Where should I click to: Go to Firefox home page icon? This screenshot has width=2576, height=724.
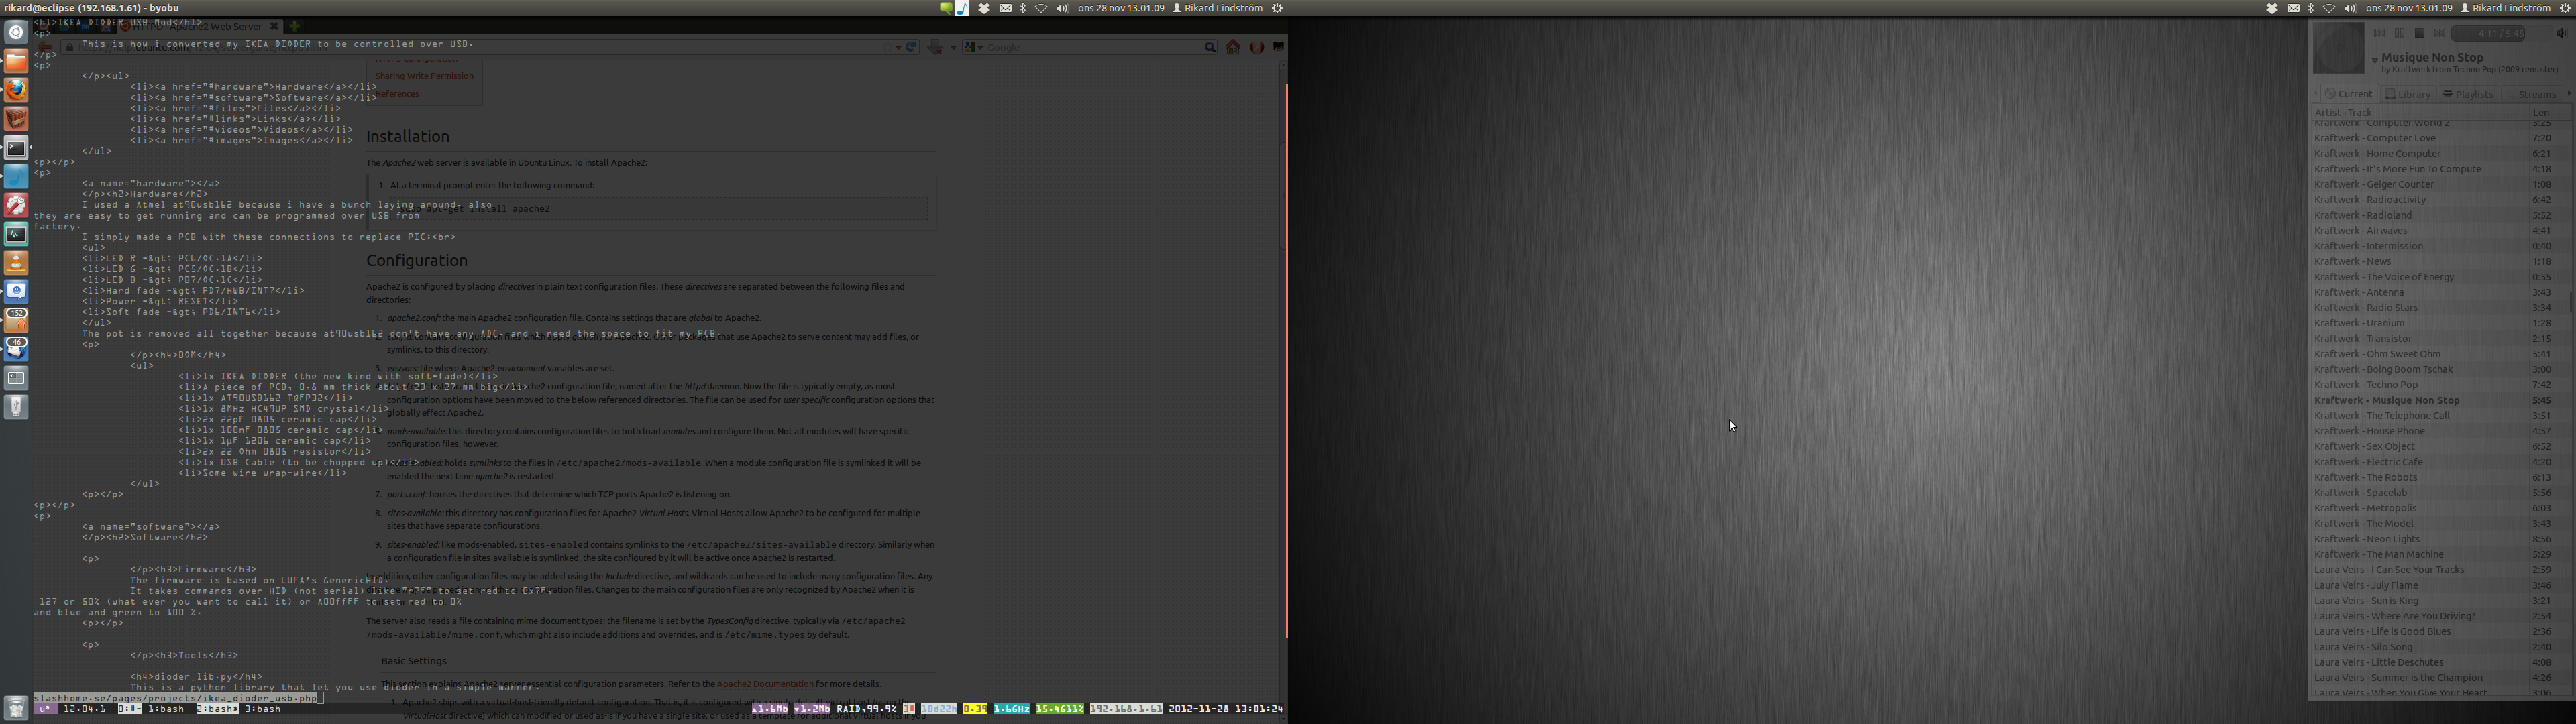[1233, 47]
